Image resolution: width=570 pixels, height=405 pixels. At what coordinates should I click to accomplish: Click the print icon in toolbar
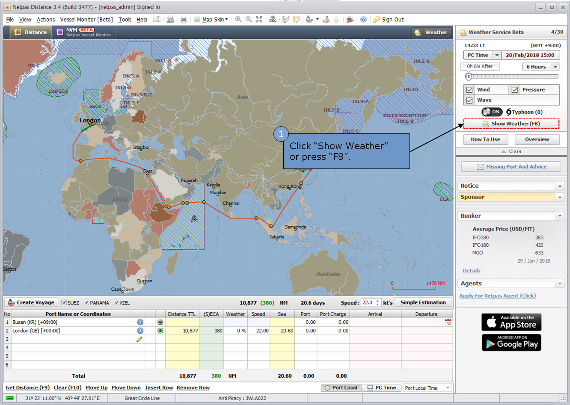pyautogui.click(x=184, y=20)
